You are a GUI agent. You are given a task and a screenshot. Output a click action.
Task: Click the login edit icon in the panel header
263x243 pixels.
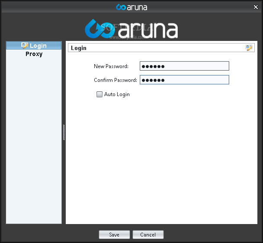(x=249, y=47)
